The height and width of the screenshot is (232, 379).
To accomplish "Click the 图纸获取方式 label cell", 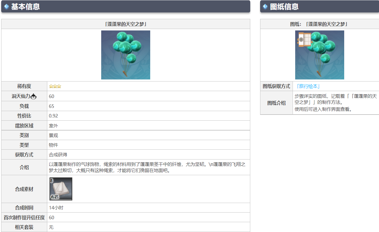I will pyautogui.click(x=276, y=86).
